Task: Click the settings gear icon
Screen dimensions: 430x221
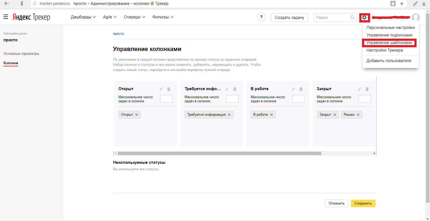Action: [364, 18]
